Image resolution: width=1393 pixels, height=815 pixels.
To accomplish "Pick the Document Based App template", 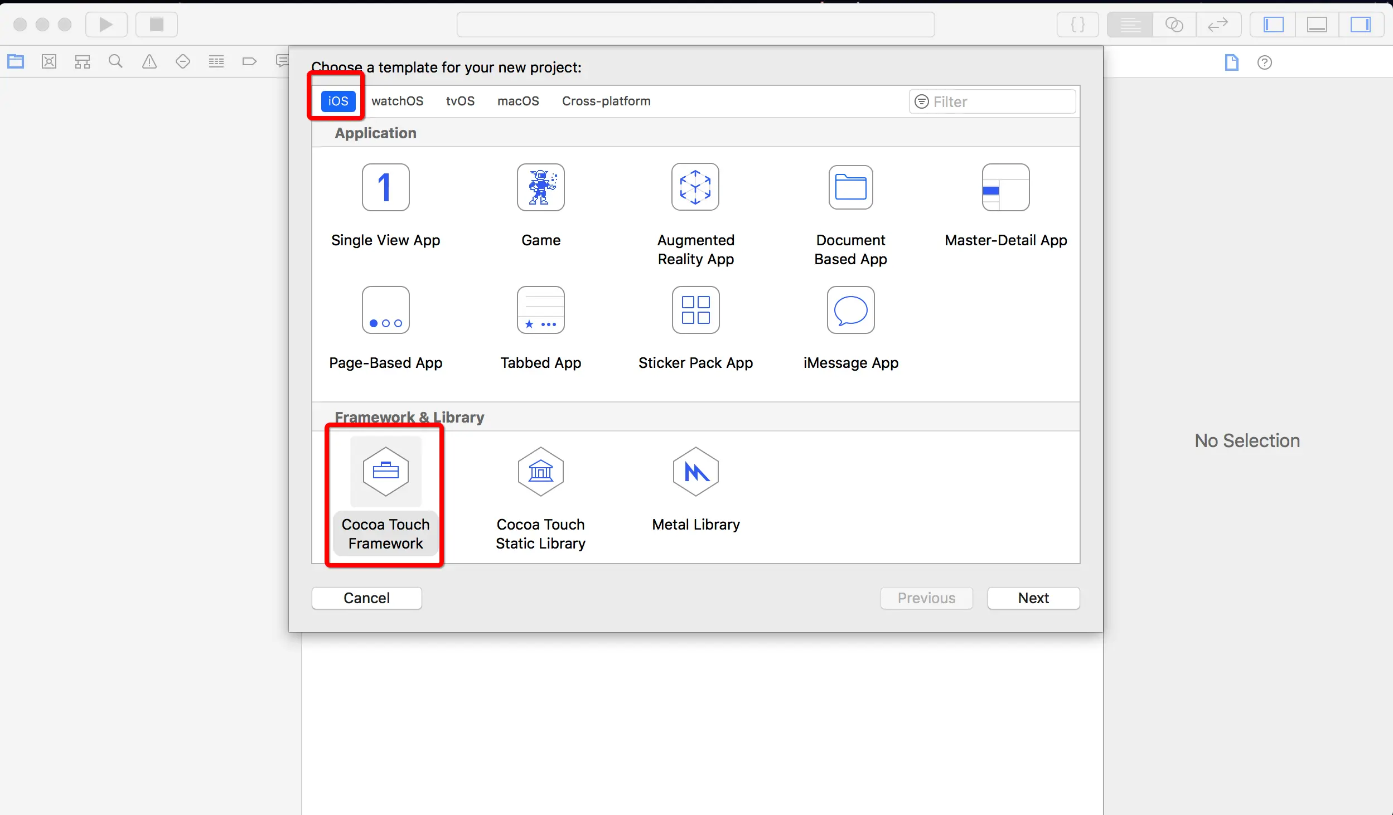I will pyautogui.click(x=850, y=188).
